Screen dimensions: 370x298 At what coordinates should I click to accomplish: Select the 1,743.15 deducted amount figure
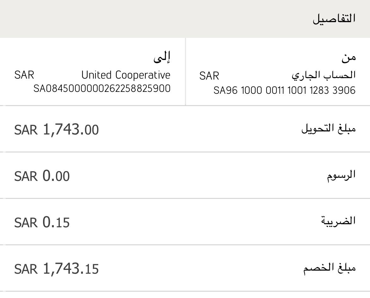pos(71,269)
